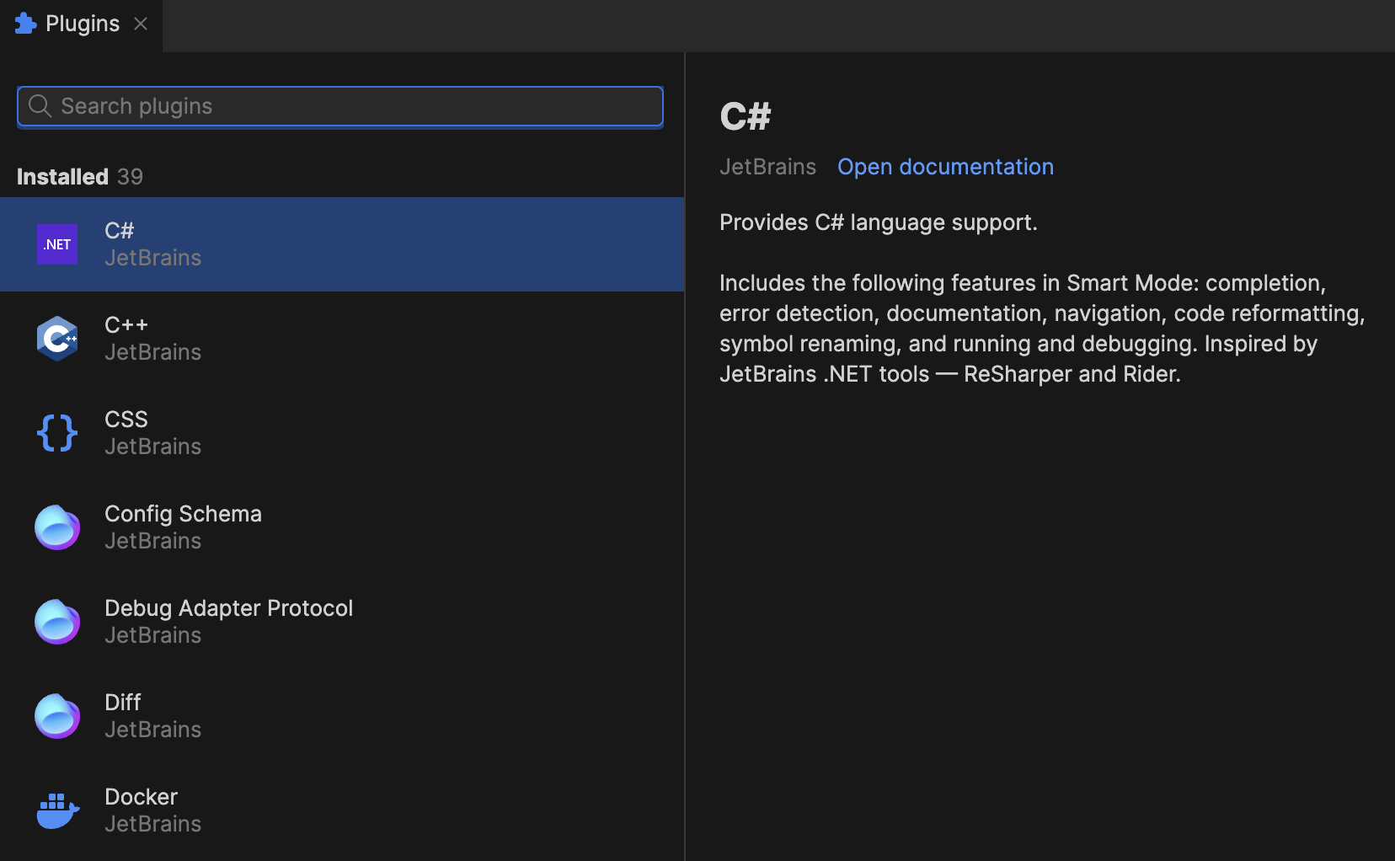
Task: Select the C++ plugin name in list
Action: pos(126,325)
